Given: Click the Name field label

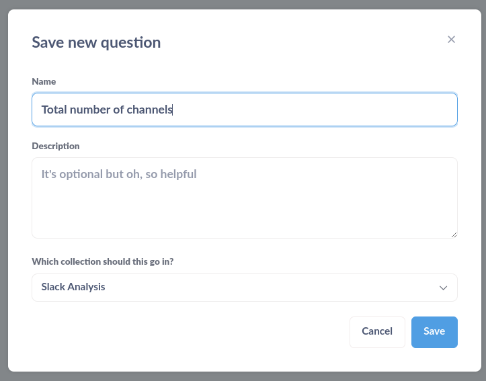Looking at the screenshot, I should (44, 81).
